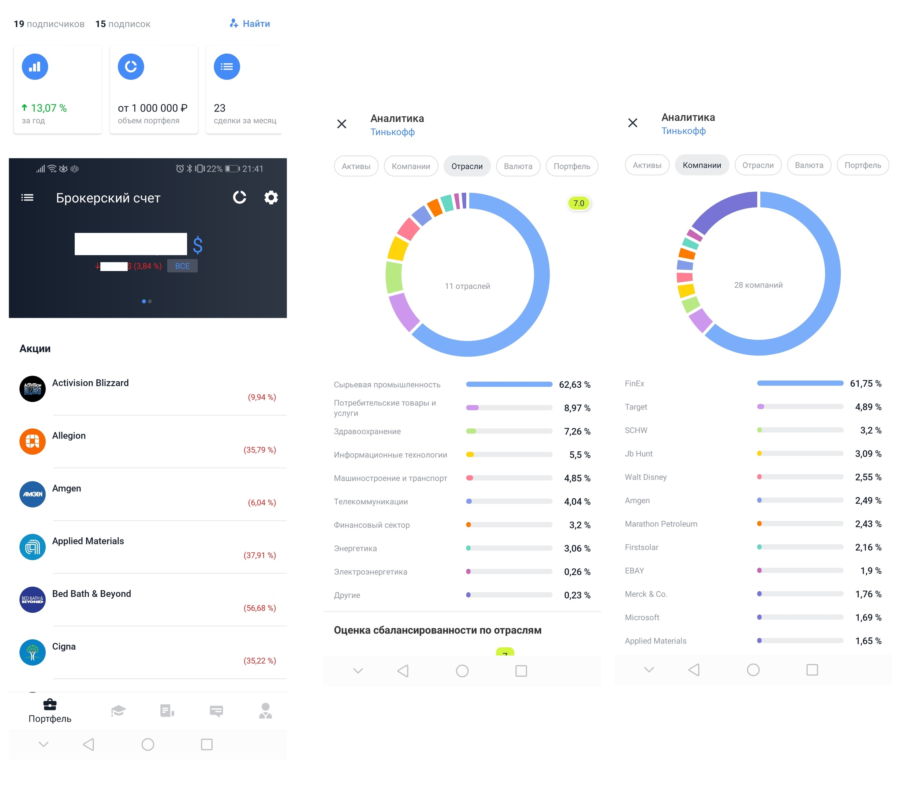Image resolution: width=911 pixels, height=790 pixels.
Task: Select Активы tab in Отрасли screen
Action: [356, 166]
